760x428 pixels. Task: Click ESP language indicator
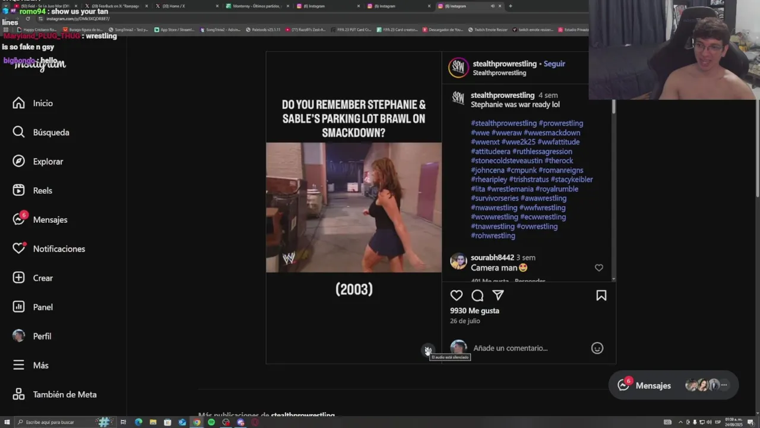717,422
